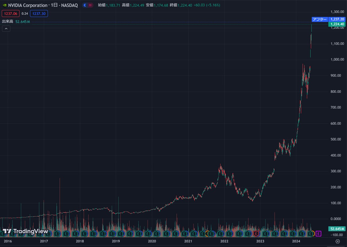Screen dimensions: 347x247
Task: Click the 2021 label on time axis
Action: tap(188, 241)
